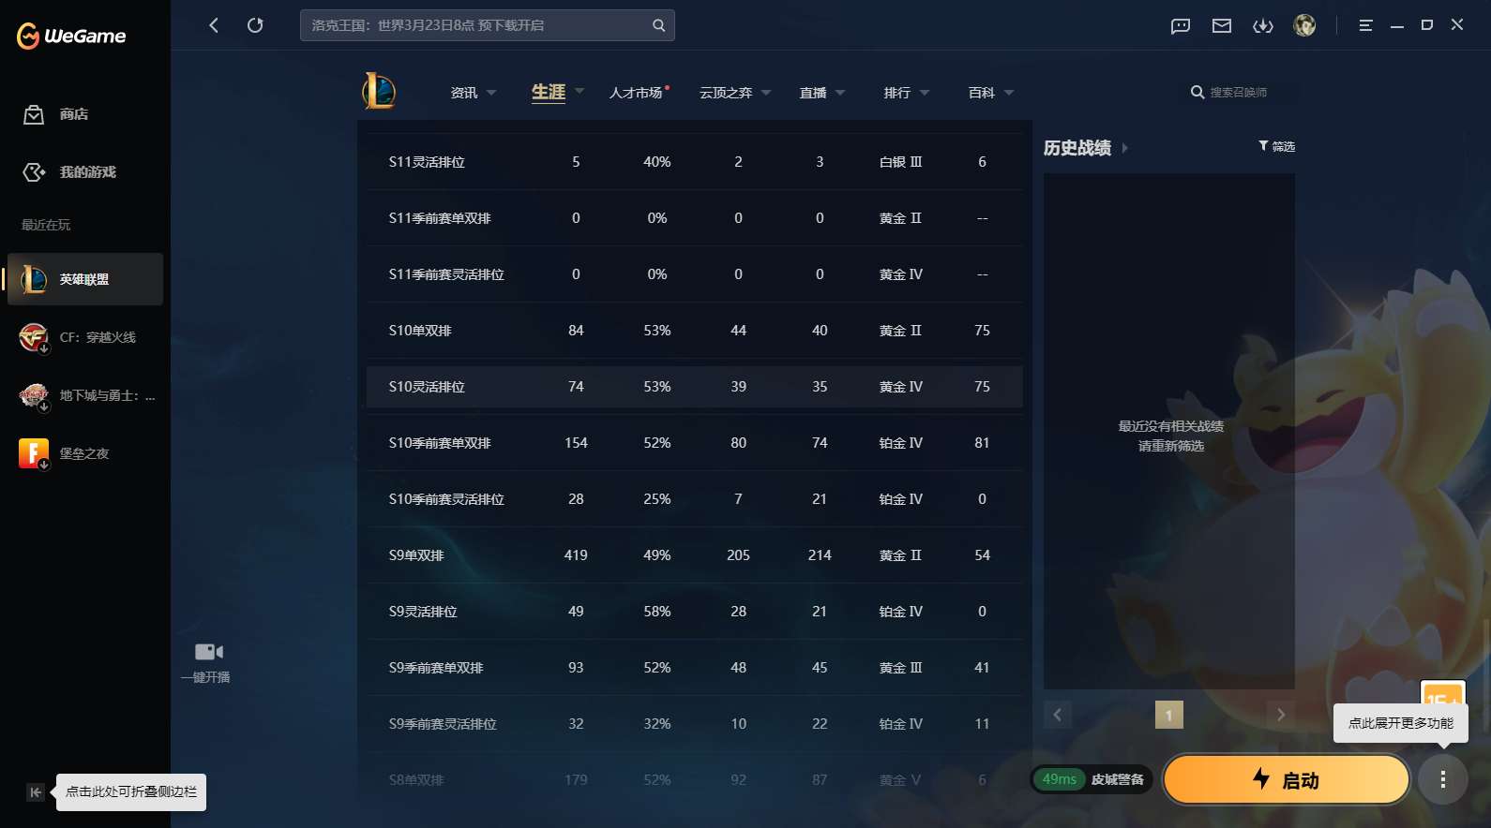The image size is (1491, 828).
Task: Open the mail inbox icon
Action: pyautogui.click(x=1222, y=25)
